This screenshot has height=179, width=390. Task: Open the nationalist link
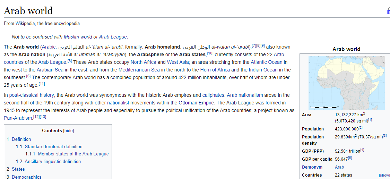[x=118, y=103]
